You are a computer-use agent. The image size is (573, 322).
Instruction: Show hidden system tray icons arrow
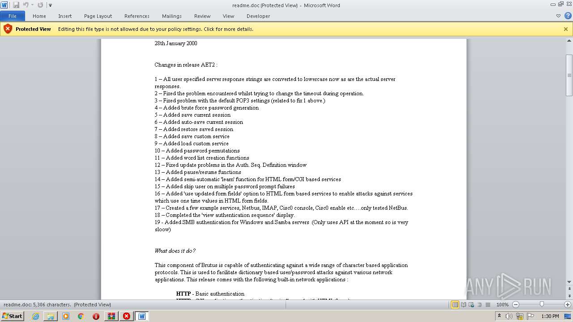tap(499, 316)
